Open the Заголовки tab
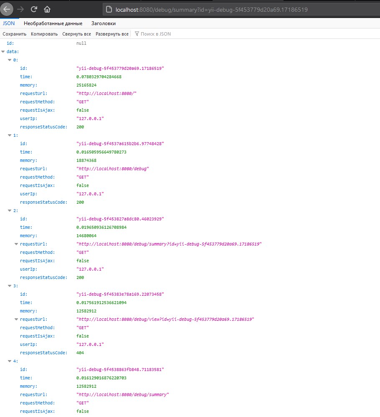This screenshot has width=380, height=417. [103, 23]
